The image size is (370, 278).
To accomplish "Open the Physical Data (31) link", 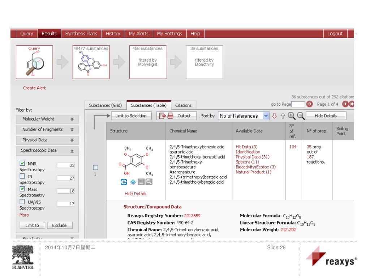I will point(253,157).
